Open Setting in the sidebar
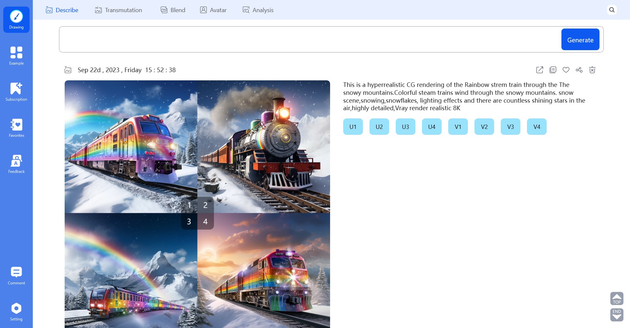Viewport: 630px width, 328px height. tap(16, 312)
